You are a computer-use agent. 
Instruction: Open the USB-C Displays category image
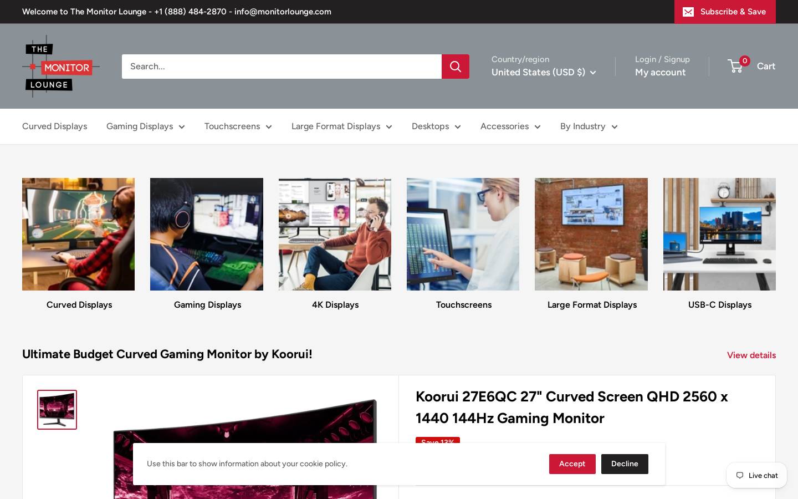pos(719,234)
